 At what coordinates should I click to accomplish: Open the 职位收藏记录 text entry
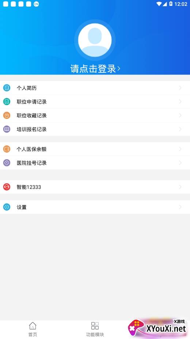[x=32, y=116]
